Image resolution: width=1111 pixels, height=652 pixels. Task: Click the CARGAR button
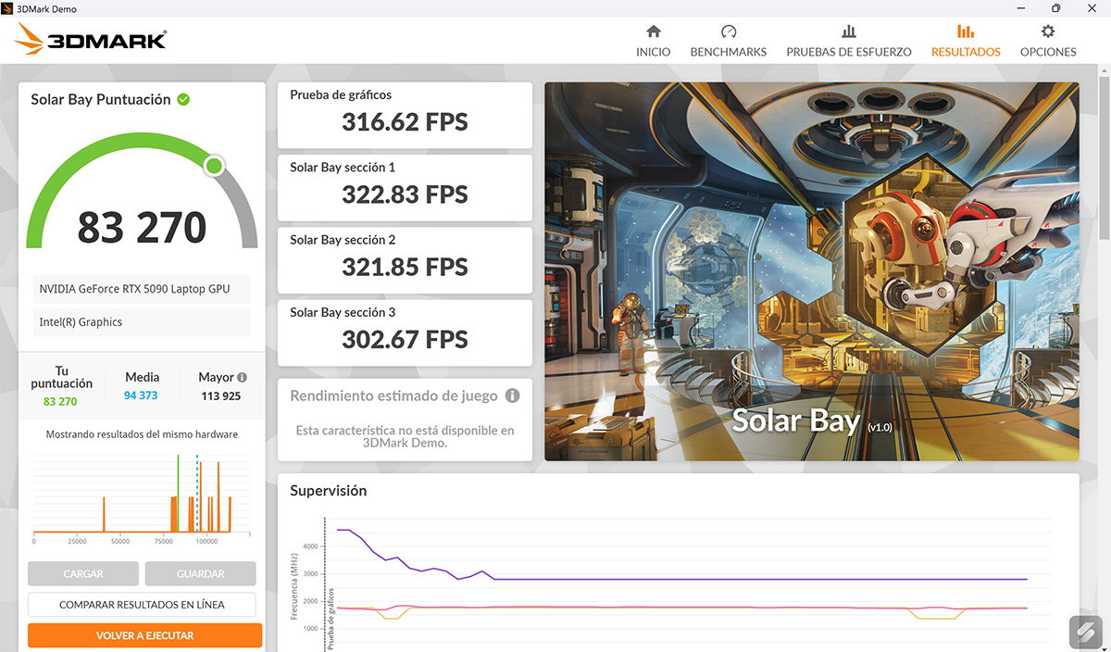[x=83, y=574]
